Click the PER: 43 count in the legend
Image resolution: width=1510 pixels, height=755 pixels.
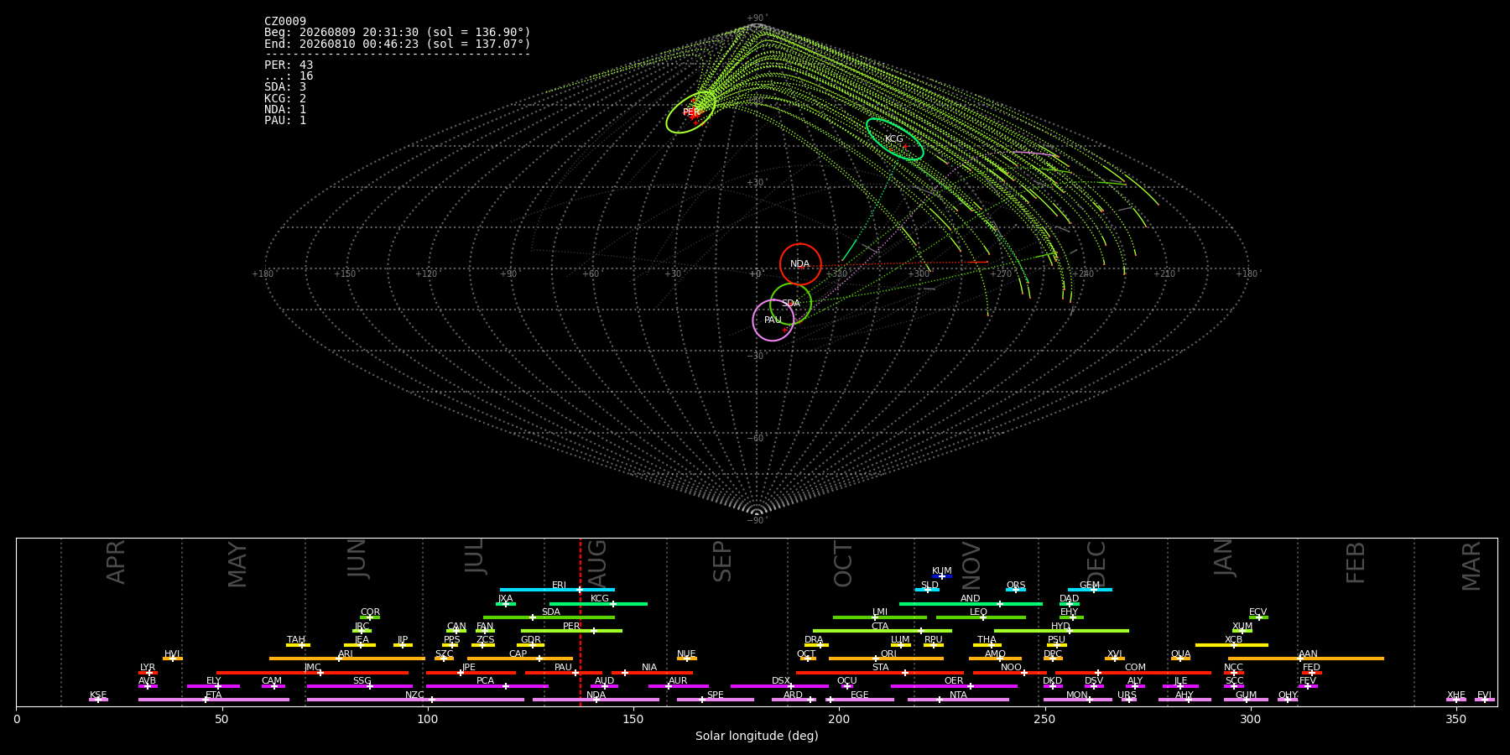289,65
